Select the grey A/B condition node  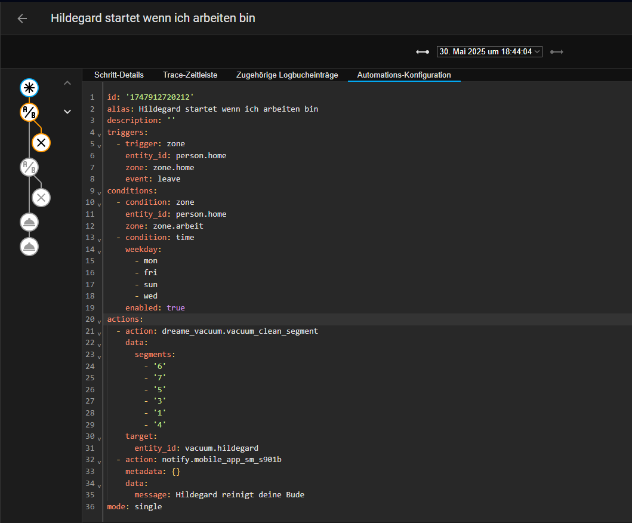pos(29,167)
